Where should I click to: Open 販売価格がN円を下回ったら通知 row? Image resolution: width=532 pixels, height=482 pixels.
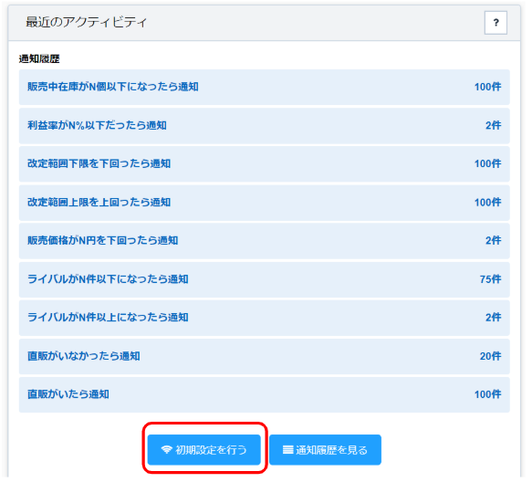coord(265,241)
